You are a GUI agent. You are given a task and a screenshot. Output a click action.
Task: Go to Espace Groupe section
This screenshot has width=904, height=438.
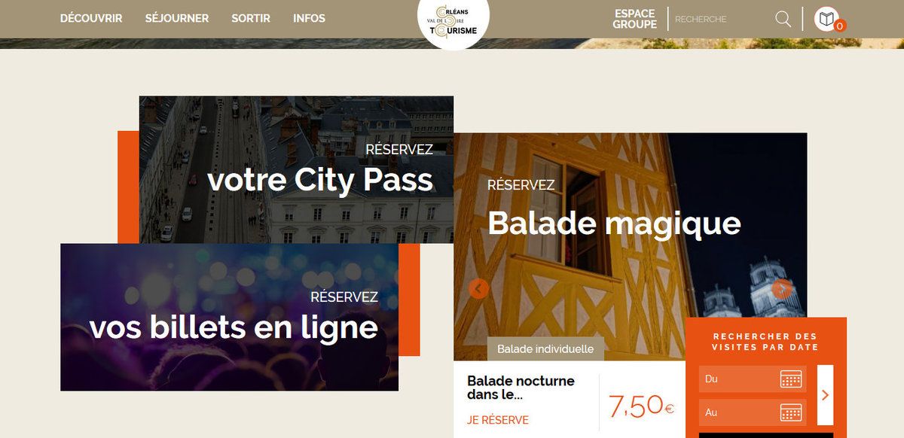[634, 19]
